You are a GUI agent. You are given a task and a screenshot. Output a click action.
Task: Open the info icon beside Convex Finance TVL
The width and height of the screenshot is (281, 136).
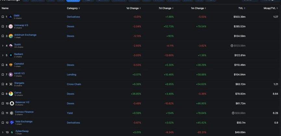[x=233, y=113]
